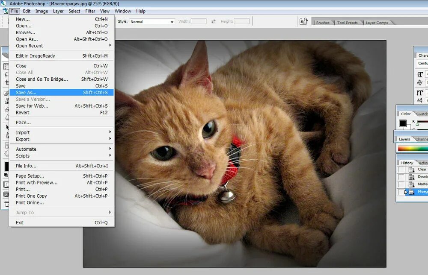This screenshot has width=428, height=275.
Task: Select the Crop tool in toolbox
Action: [x=6, y=82]
